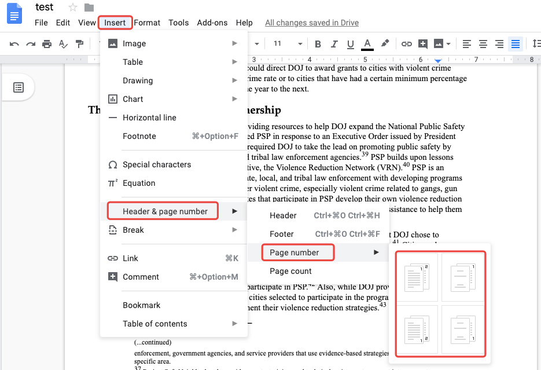Open the document outline sidebar icon
Viewport: 541px width, 370px height.
[19, 87]
